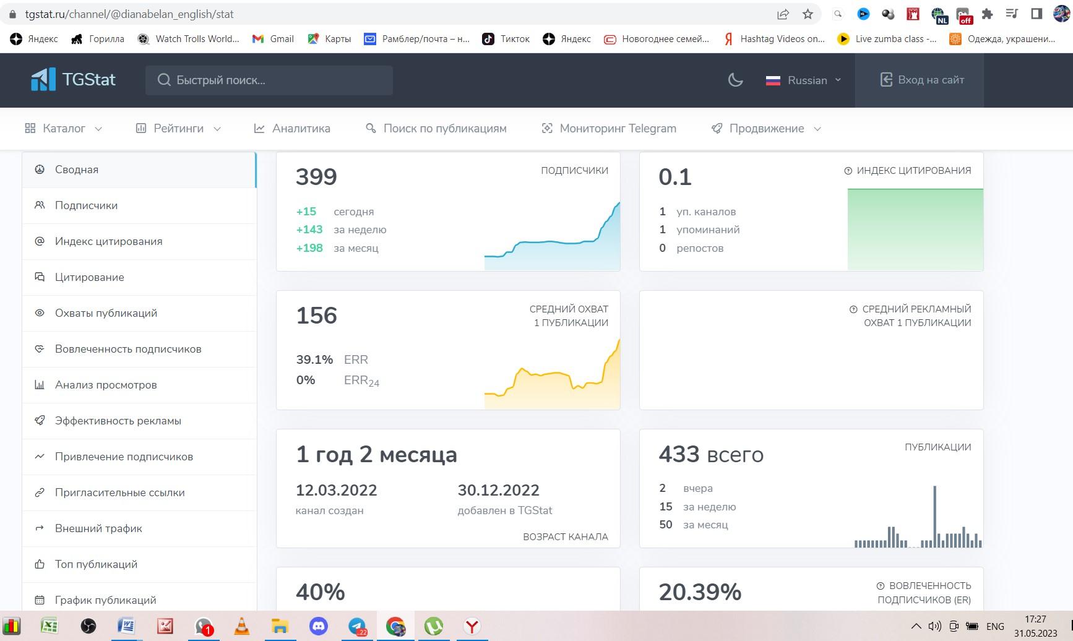
Task: Open the browser extensions puzzle icon
Action: [988, 14]
